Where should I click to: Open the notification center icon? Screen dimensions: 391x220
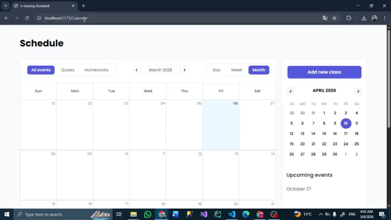[x=382, y=214]
